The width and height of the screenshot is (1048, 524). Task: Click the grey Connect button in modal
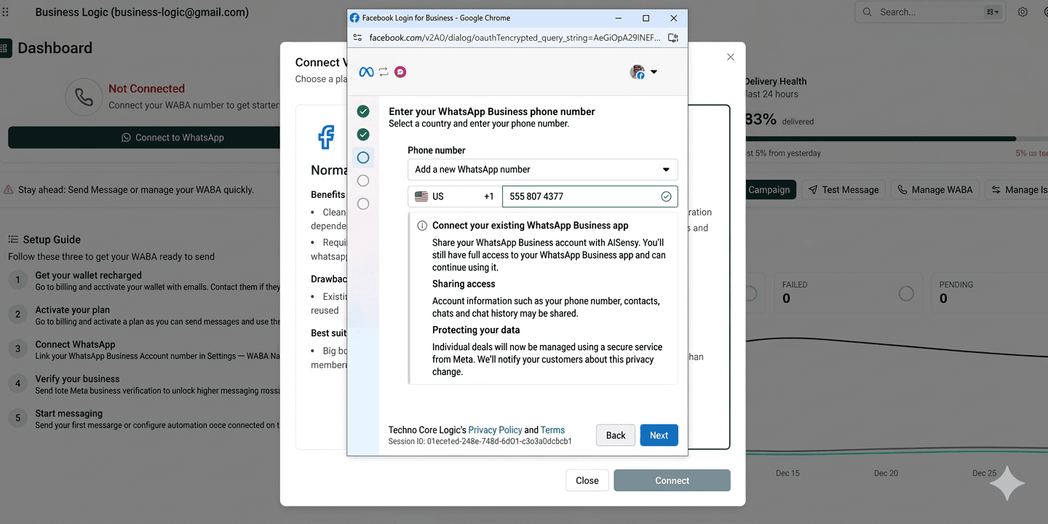(672, 480)
